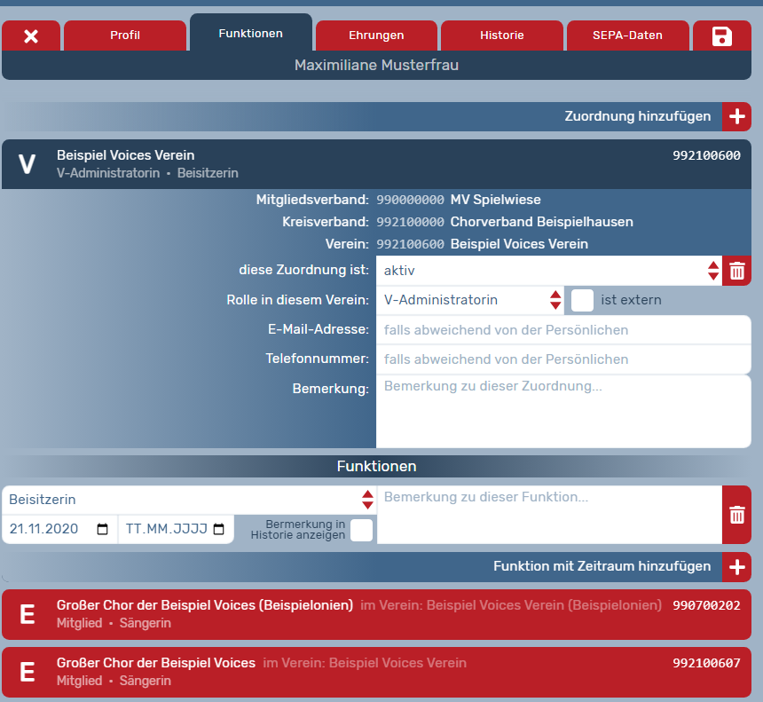Switch to the Ehrungen tab
Image resolution: width=763 pixels, height=702 pixels.
376,35
